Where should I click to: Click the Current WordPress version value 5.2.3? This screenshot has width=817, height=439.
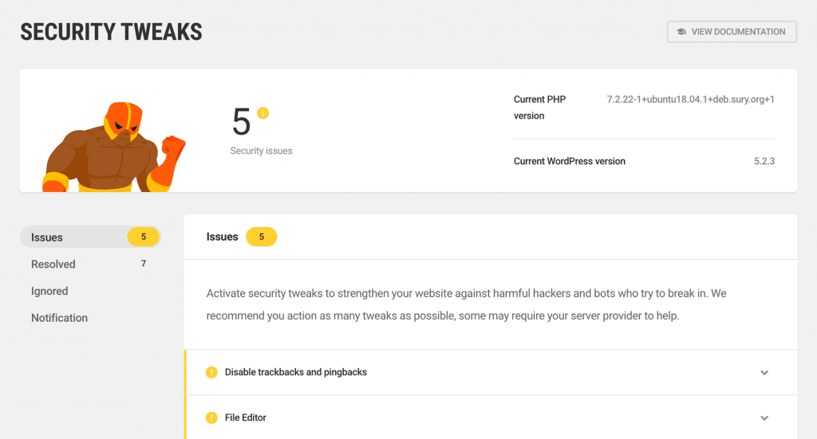click(x=764, y=161)
